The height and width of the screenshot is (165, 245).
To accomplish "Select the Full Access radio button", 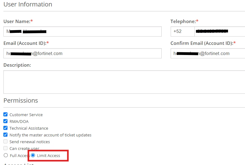I will pos(6,155).
